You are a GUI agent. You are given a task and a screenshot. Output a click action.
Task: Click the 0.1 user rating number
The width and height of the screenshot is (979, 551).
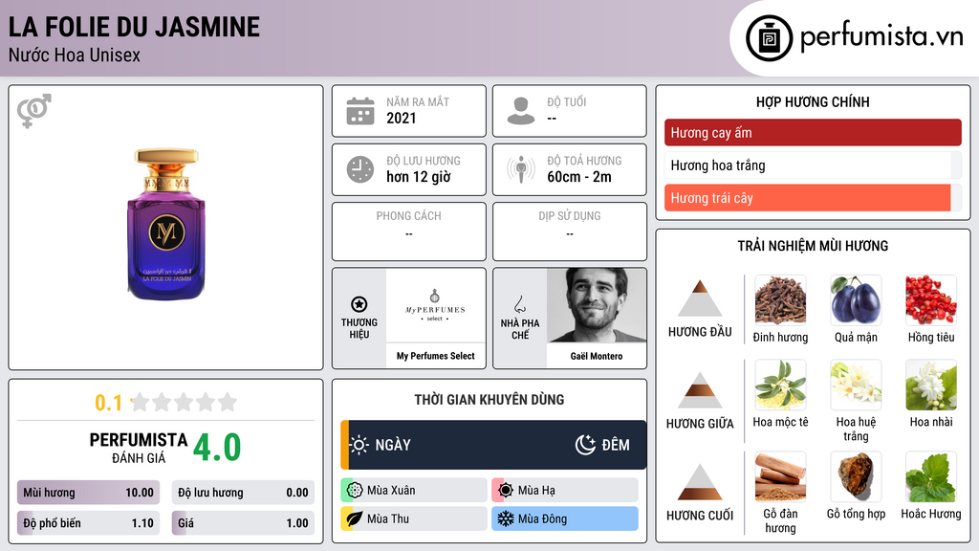(109, 403)
